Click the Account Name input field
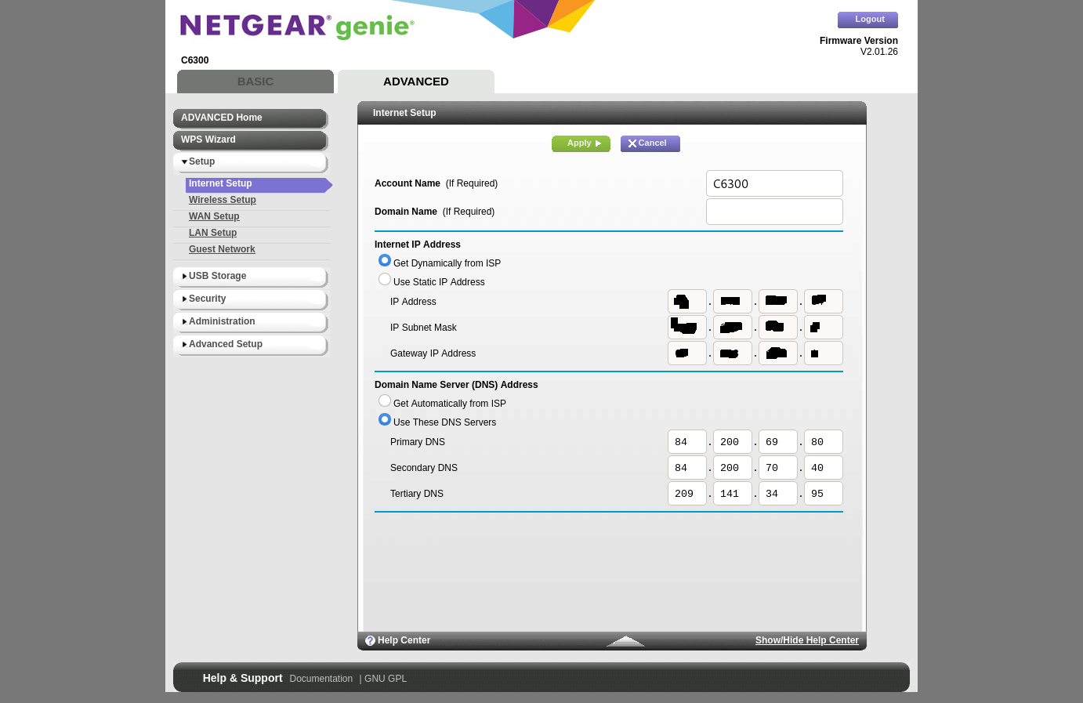The width and height of the screenshot is (1083, 703). click(x=774, y=183)
